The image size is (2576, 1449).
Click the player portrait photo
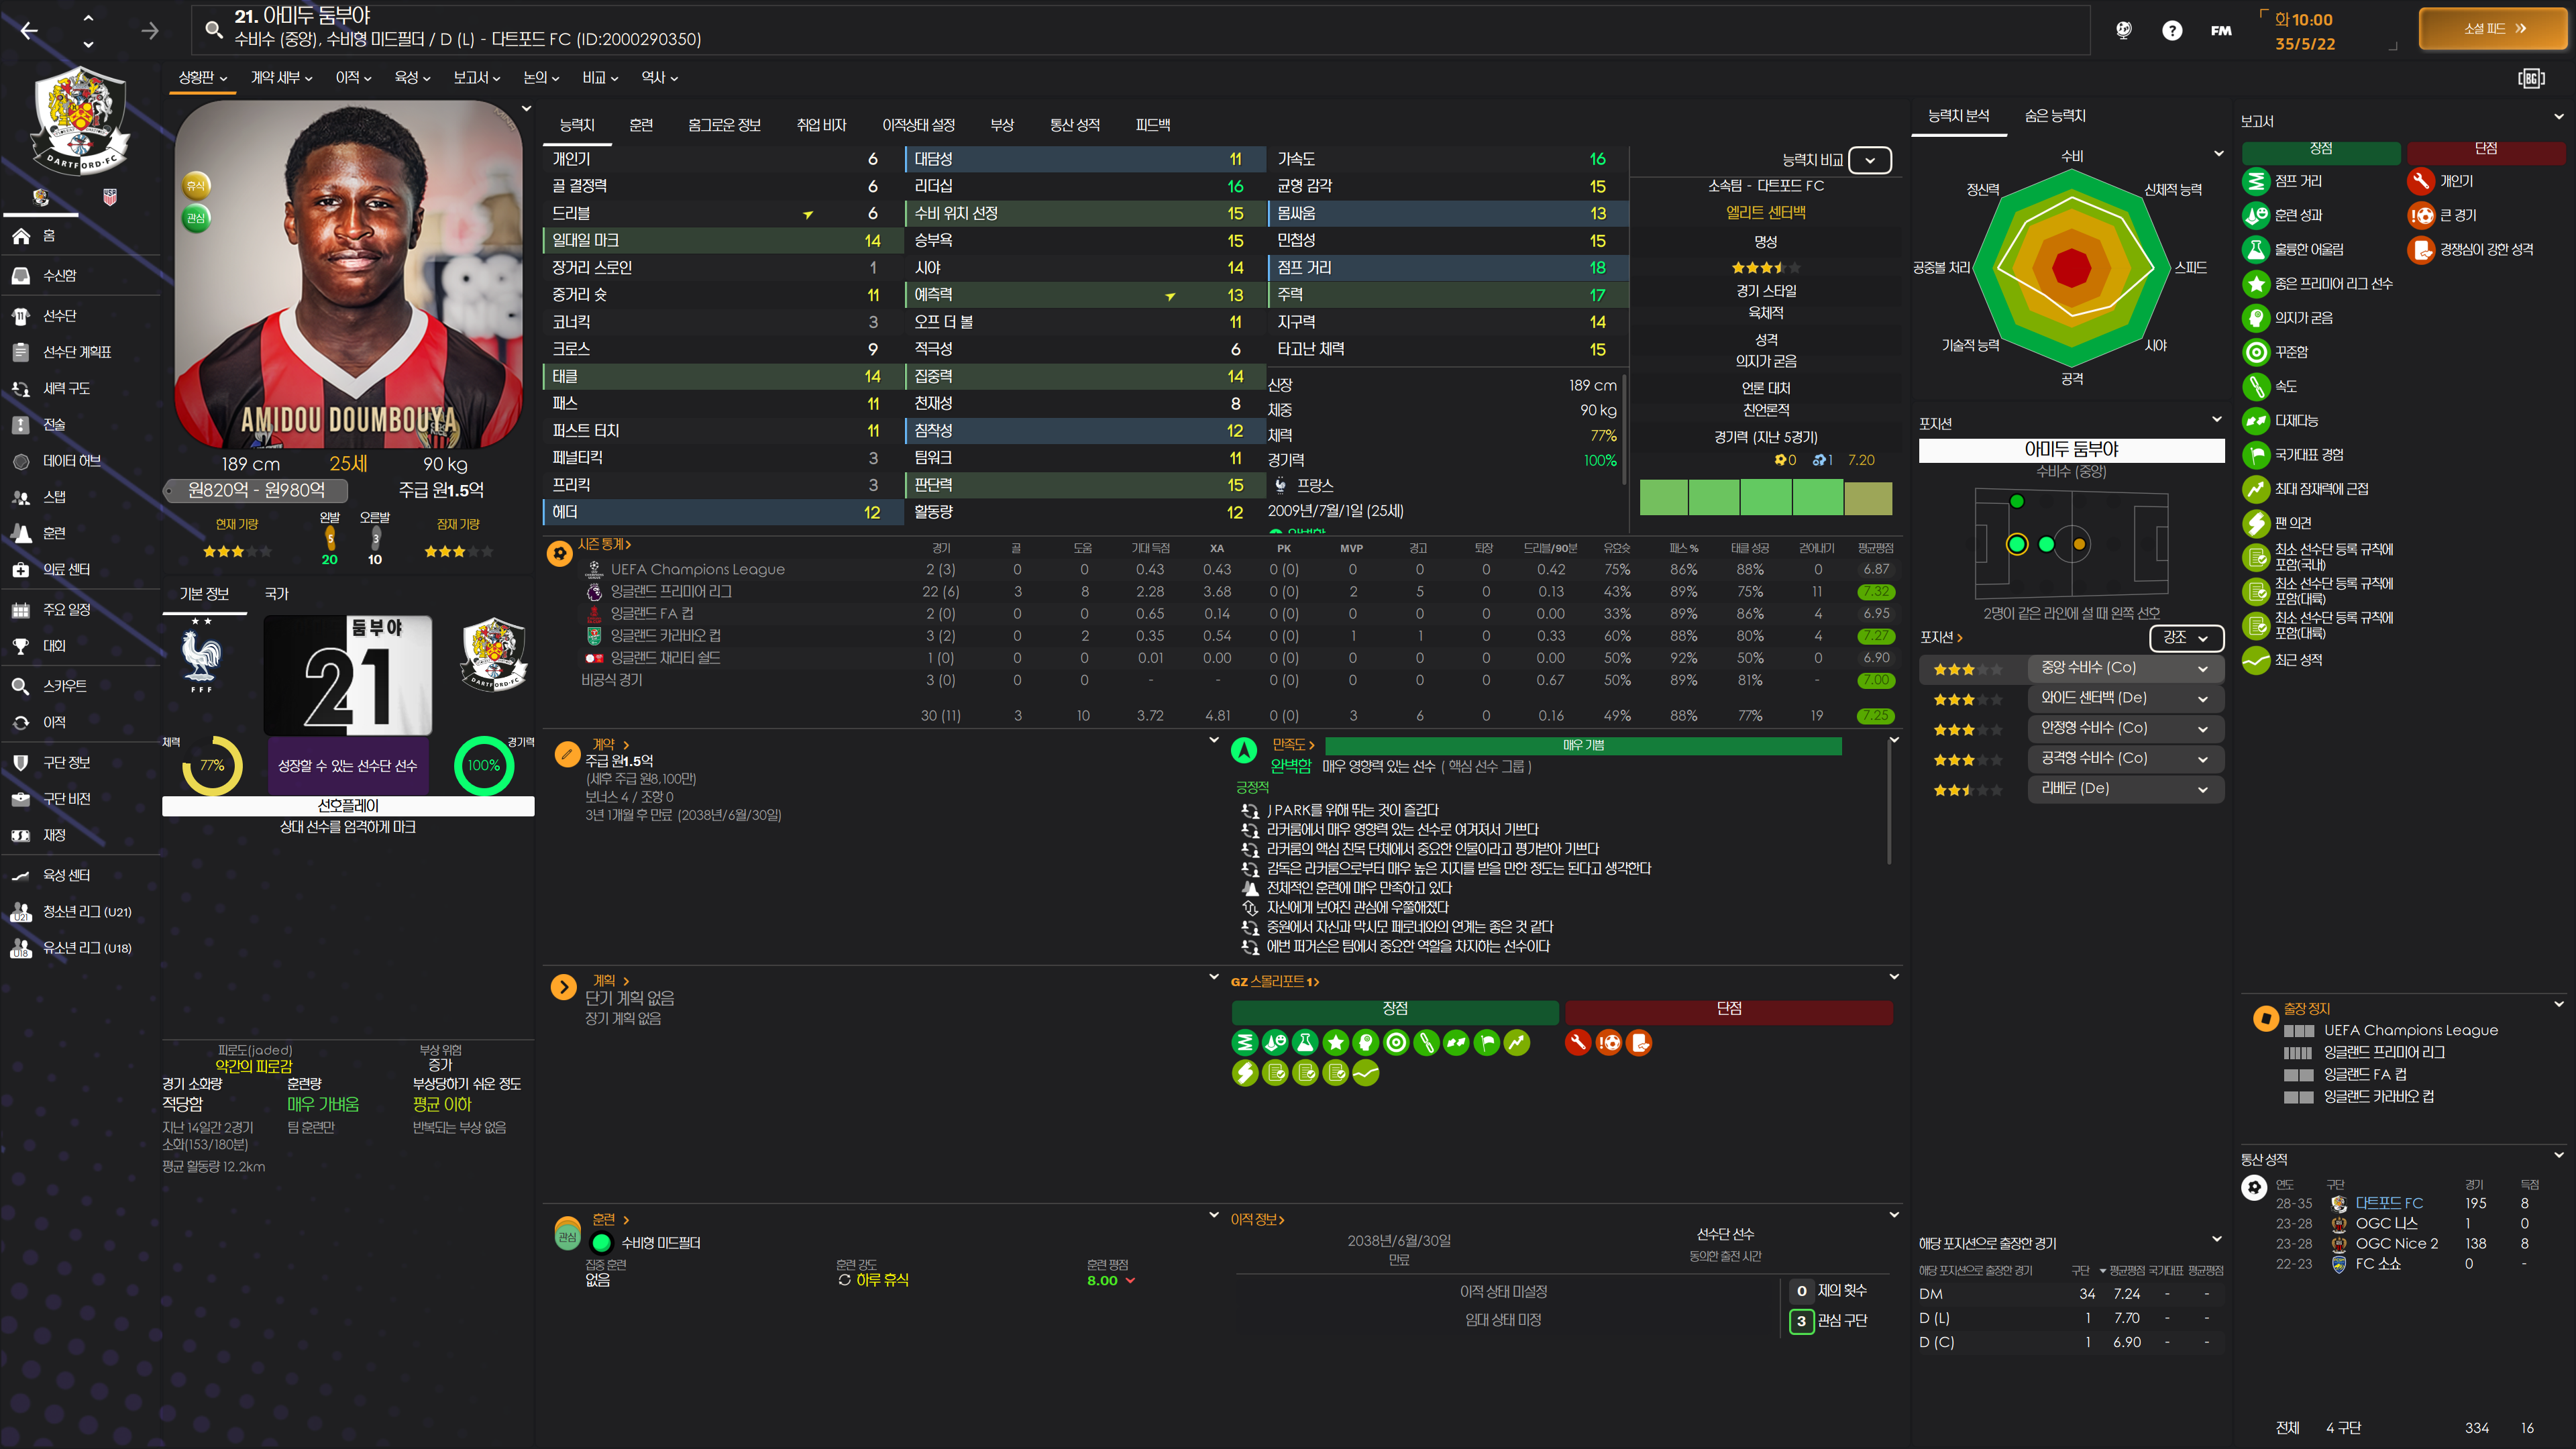click(x=348, y=275)
